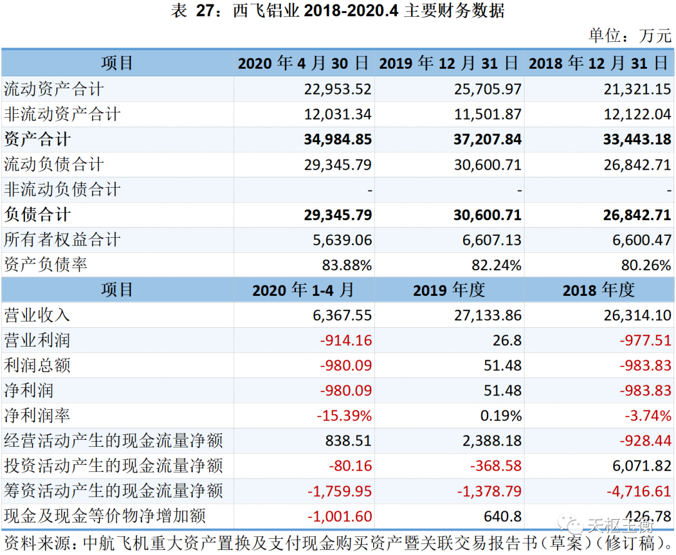Click the 流动资产合计 row label
Viewport: 676px width, 555px height.
(54, 89)
